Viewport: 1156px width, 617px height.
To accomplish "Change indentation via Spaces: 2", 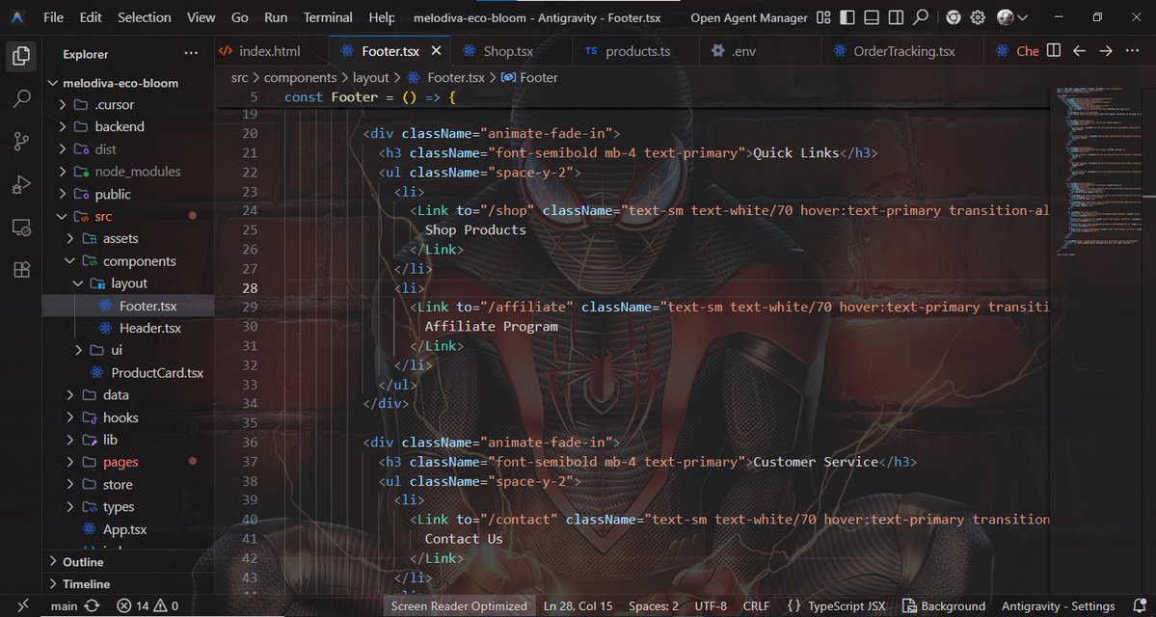I will [x=653, y=606].
